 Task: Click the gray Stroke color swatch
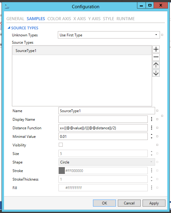click(62, 171)
